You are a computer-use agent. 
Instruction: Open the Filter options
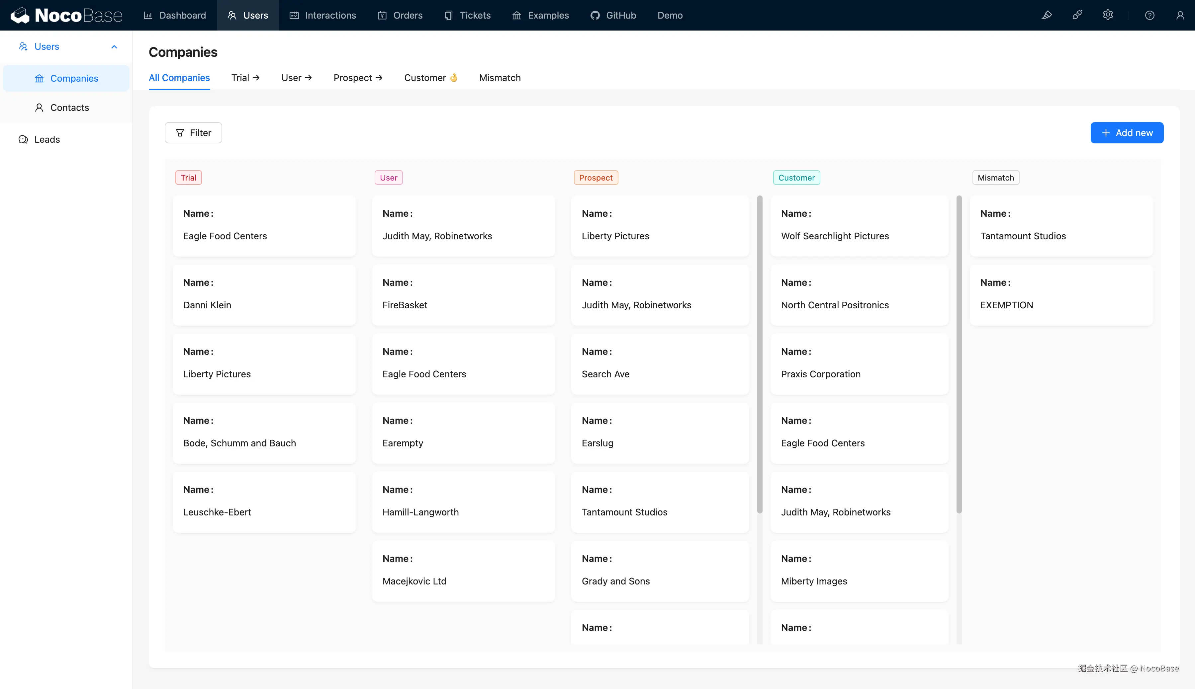[193, 133]
